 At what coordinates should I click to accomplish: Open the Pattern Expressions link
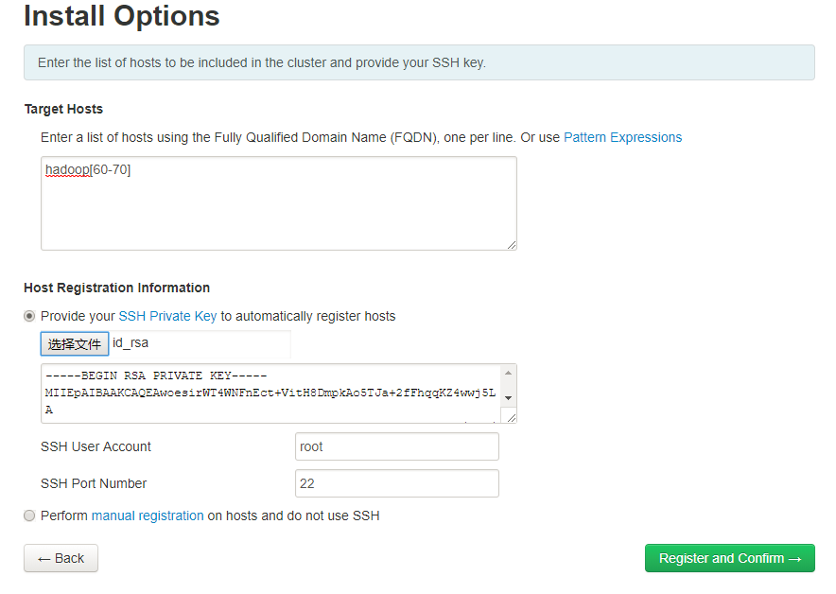click(x=622, y=137)
